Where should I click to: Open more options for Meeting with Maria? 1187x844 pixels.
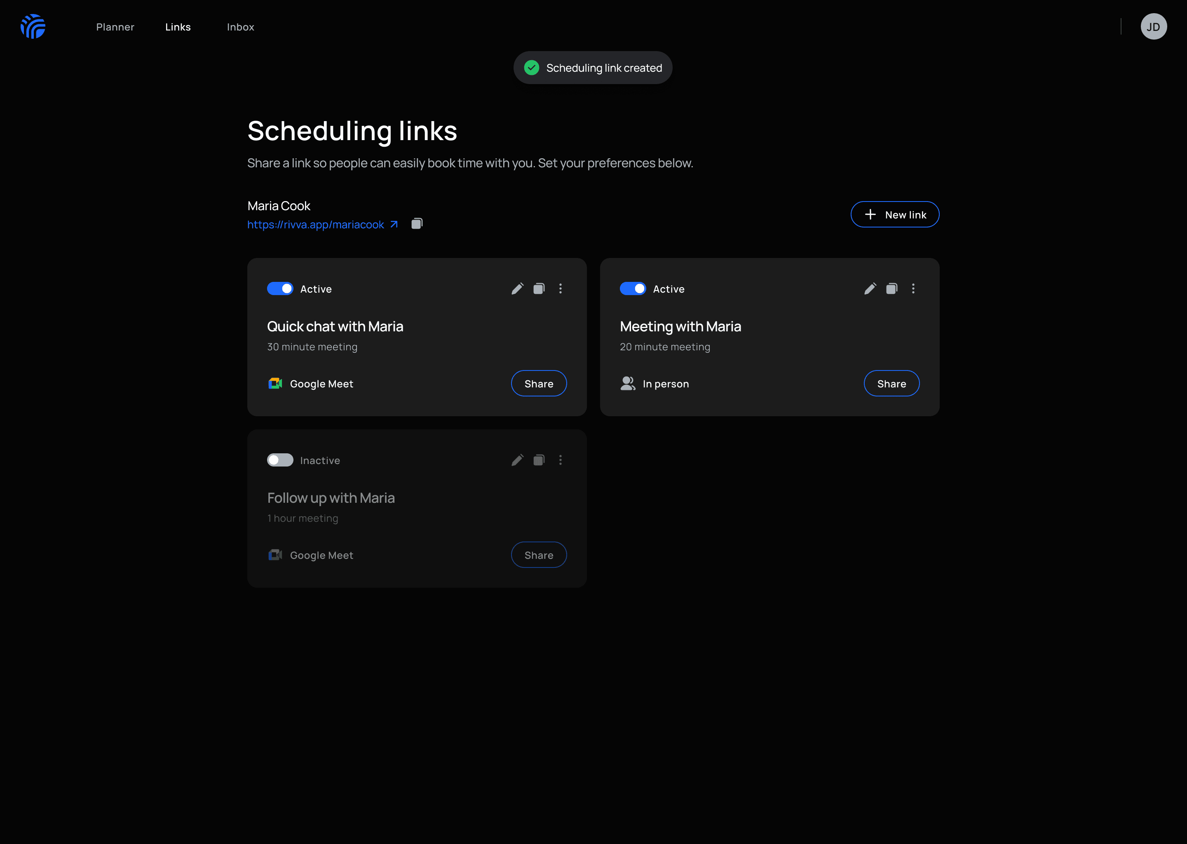(x=913, y=288)
